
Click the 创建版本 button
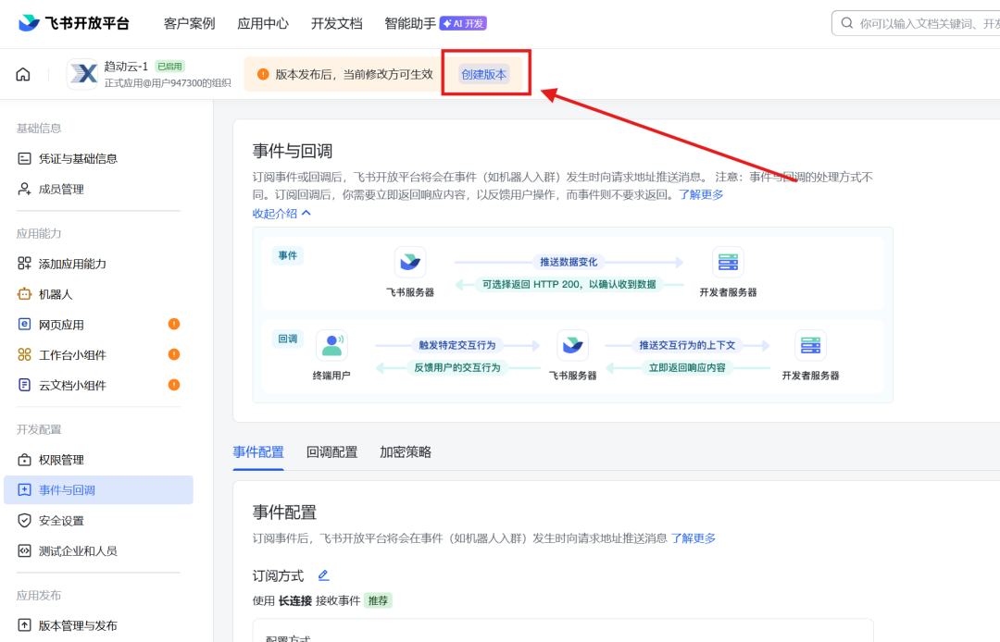485,73
